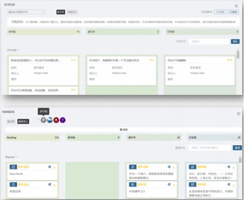Screen dimensions: 244x200
Task: Click the pin icon on ATP-223 card
Action: (x=49, y=167)
